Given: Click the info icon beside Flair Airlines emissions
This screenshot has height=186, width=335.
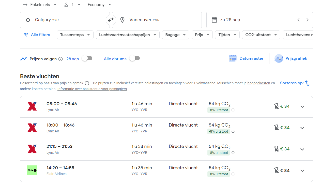Looking at the screenshot, I should (x=233, y=174).
